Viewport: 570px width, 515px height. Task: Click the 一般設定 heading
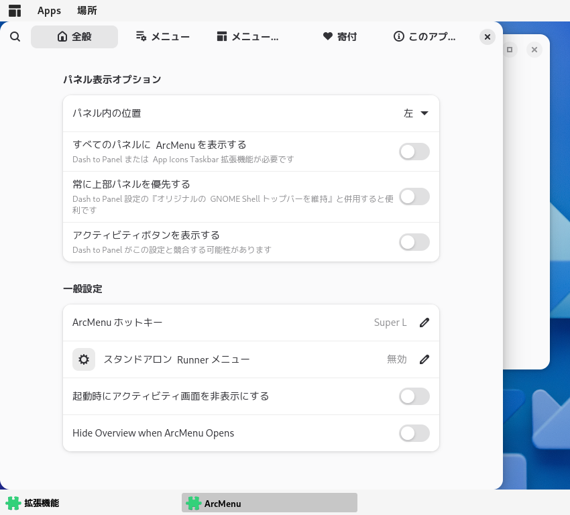coord(82,289)
